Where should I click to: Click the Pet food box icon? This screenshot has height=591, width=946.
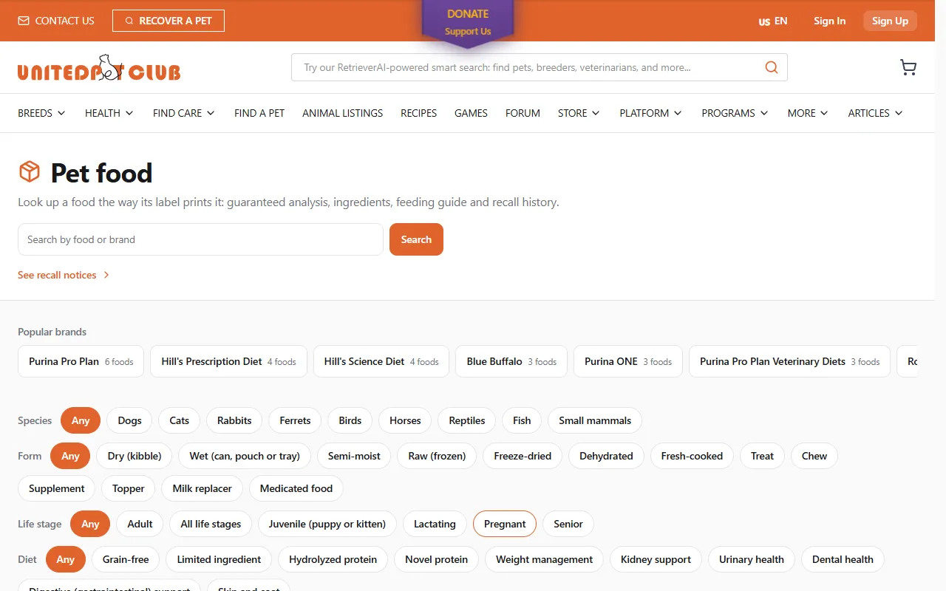(x=30, y=172)
